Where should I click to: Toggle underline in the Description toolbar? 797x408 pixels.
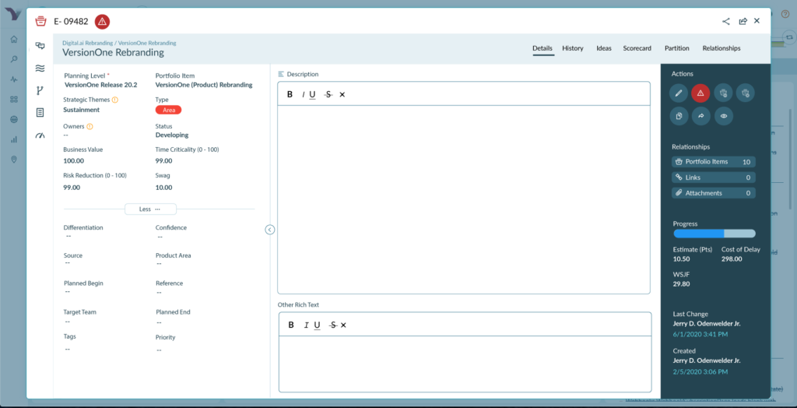312,94
